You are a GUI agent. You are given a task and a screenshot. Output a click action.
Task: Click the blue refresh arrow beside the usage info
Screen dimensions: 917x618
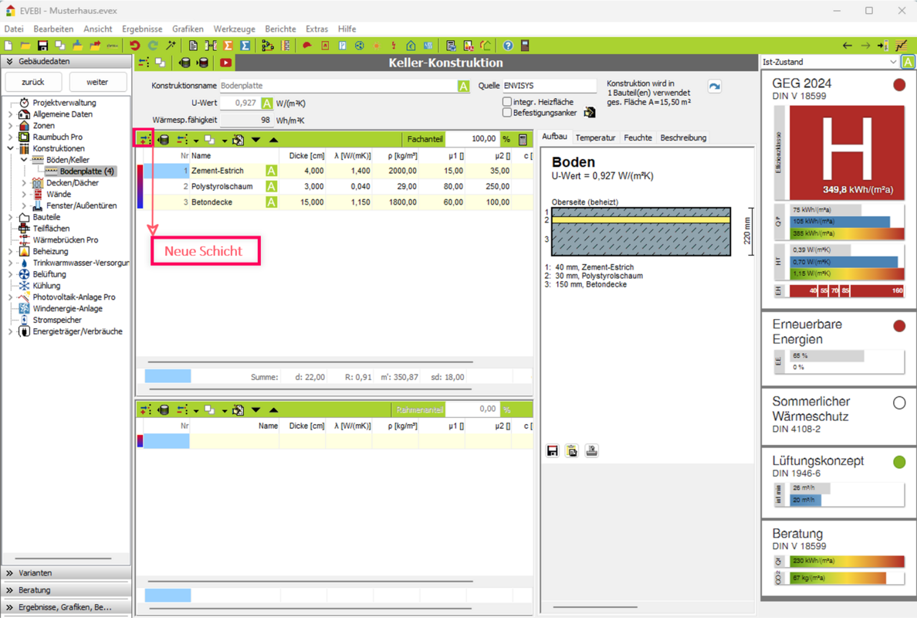coord(714,87)
